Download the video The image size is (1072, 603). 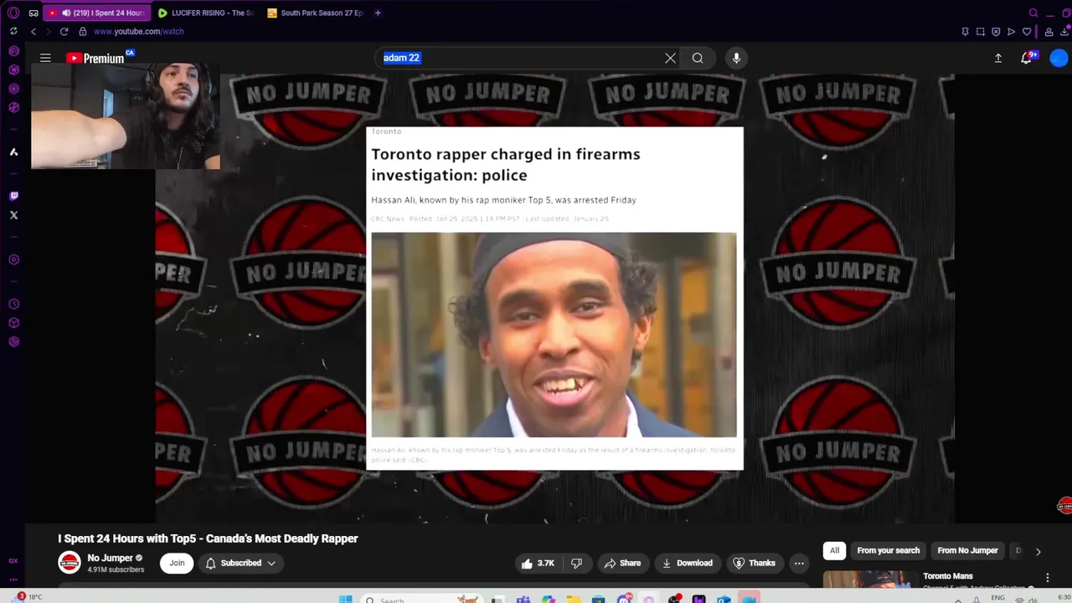click(687, 563)
